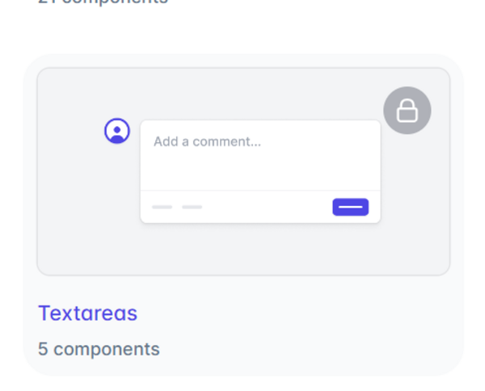Click the padlock icon on the preview
Image resolution: width=485 pixels, height=391 pixels.
tap(407, 111)
